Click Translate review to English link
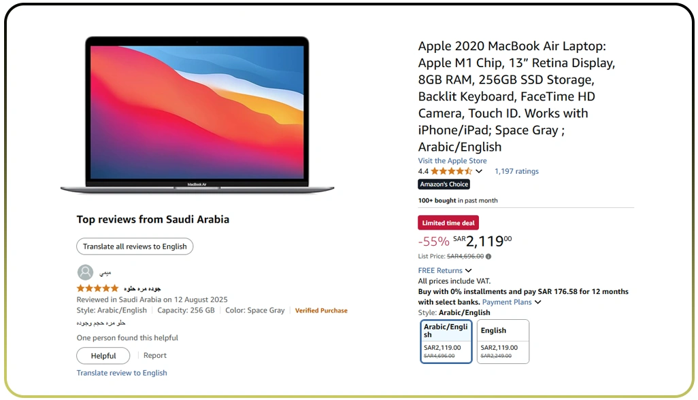This screenshot has height=400, width=698. point(122,373)
